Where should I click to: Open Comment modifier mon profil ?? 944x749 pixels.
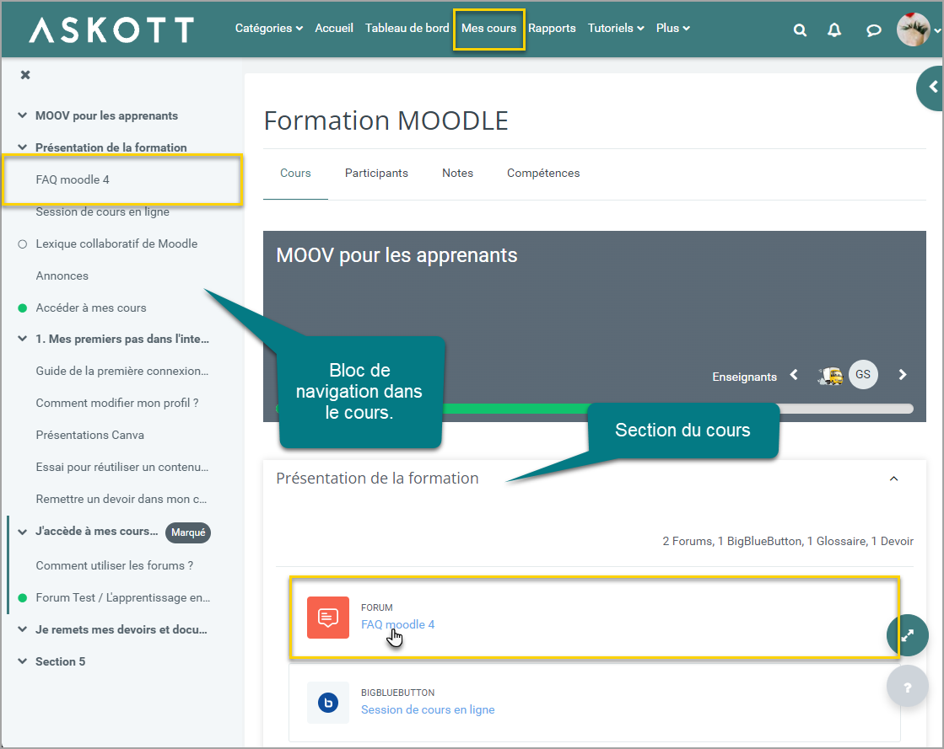(117, 403)
